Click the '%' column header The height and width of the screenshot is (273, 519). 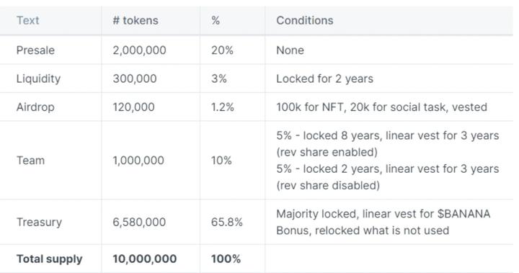pos(216,20)
